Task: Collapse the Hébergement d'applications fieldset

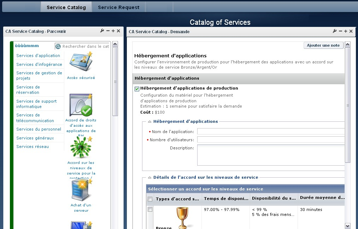Action: (x=150, y=121)
